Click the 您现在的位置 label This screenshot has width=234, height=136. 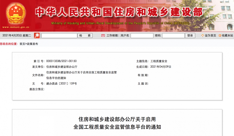click(x=9, y=44)
